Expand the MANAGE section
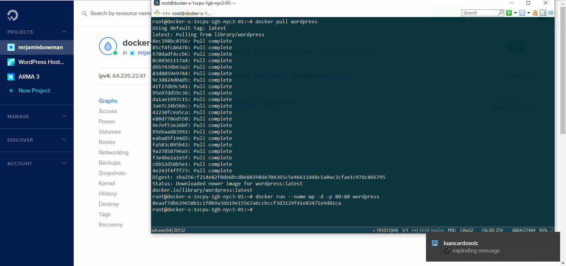The width and height of the screenshot is (566, 266). pos(37,116)
